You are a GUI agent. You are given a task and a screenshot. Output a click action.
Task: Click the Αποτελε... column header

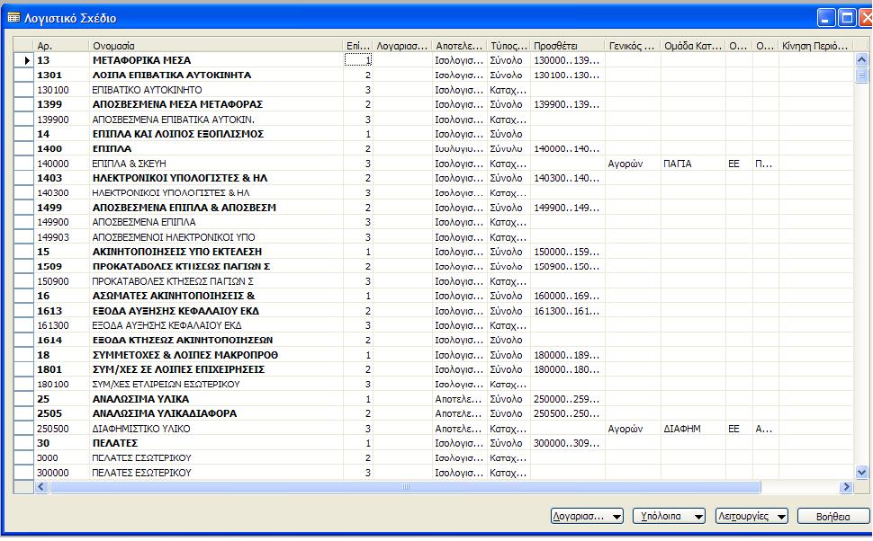(459, 46)
